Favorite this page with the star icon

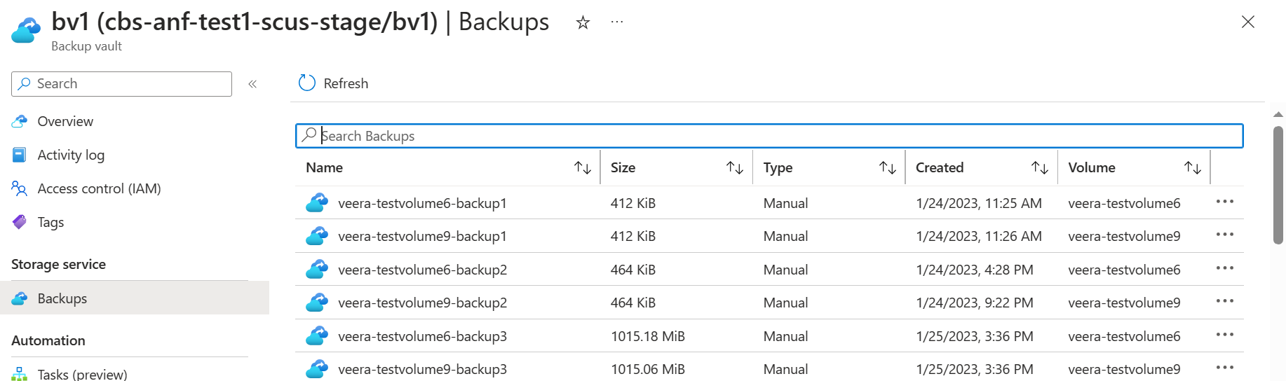coord(583,23)
